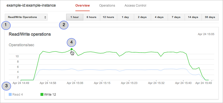Click the Apr 24 15:15 axis label

tap(102, 83)
